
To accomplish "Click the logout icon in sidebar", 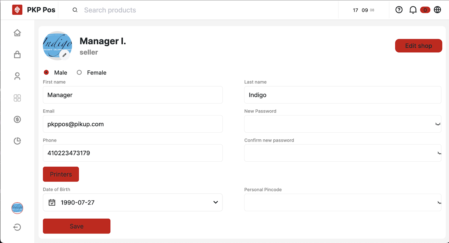I will click(x=17, y=227).
